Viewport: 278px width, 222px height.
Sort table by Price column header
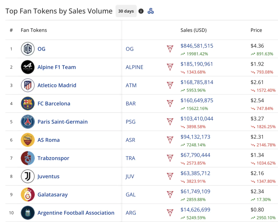(x=256, y=30)
